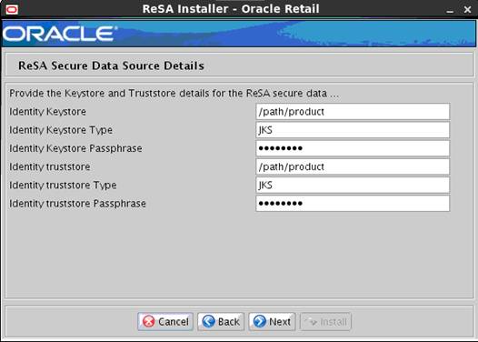Viewport: 478px width, 342px height.
Task: Select the Identity Keystore Type field
Action: click(x=353, y=130)
